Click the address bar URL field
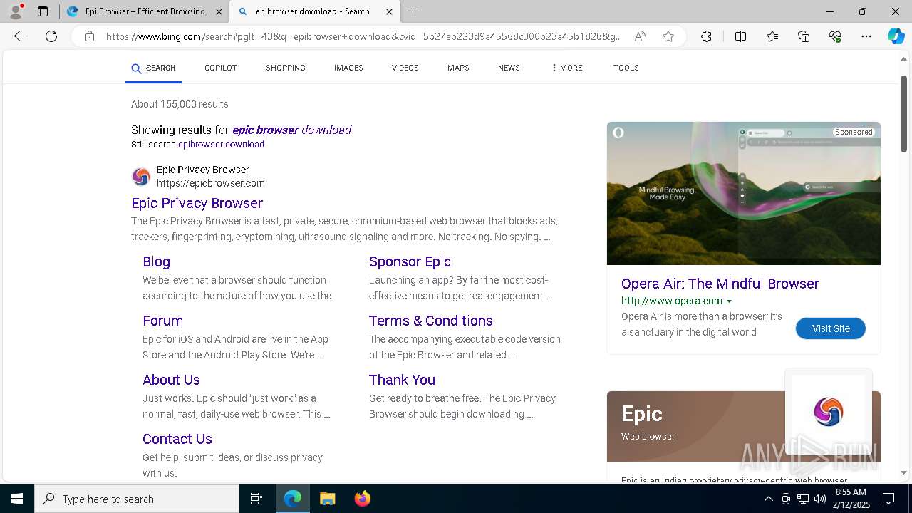Viewport: 912px width, 513px height. [x=363, y=36]
